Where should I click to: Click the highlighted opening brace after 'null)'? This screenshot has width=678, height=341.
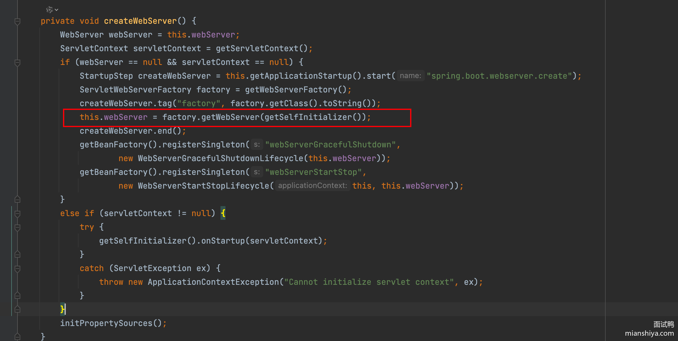coord(223,213)
